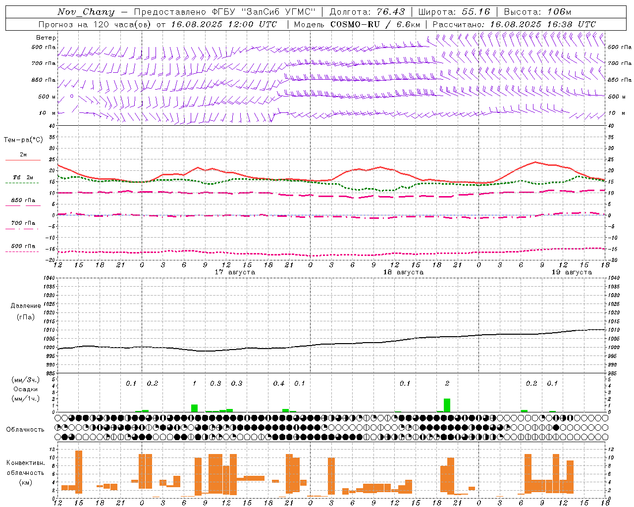Click the Осадки precipitation label
Screen dimensions: 634x507
point(25,389)
